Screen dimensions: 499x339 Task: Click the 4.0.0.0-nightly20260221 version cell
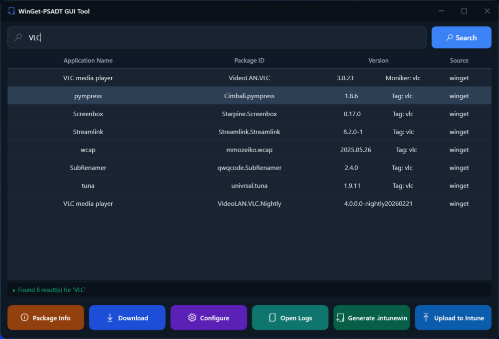[378, 203]
